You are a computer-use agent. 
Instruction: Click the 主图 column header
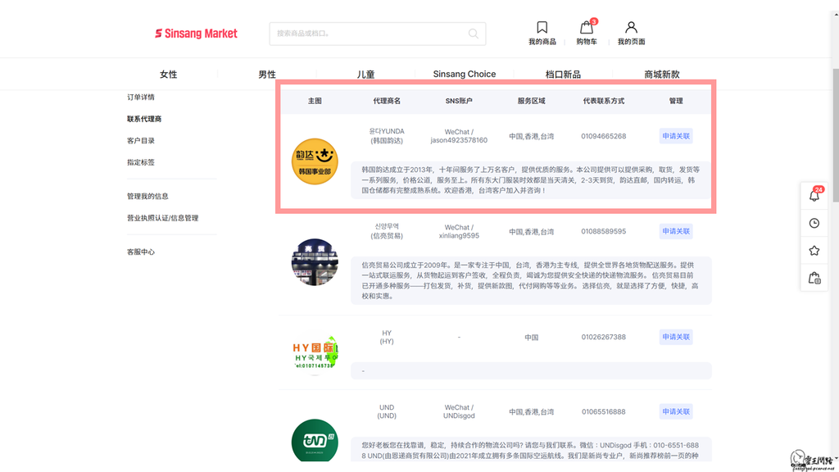pyautogui.click(x=315, y=101)
